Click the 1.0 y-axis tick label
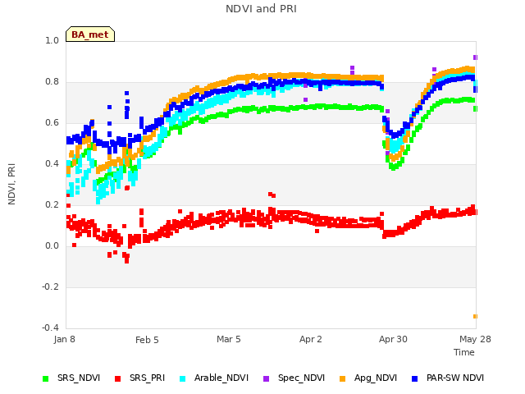The width and height of the screenshot is (525, 394). 52,40
